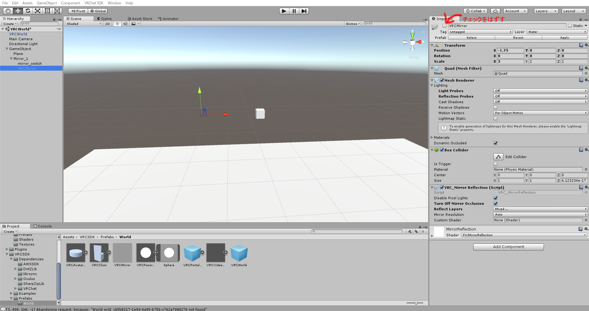Open the Mirror Resolution dropdown
The height and width of the screenshot is (311, 589).
pyautogui.click(x=541, y=215)
